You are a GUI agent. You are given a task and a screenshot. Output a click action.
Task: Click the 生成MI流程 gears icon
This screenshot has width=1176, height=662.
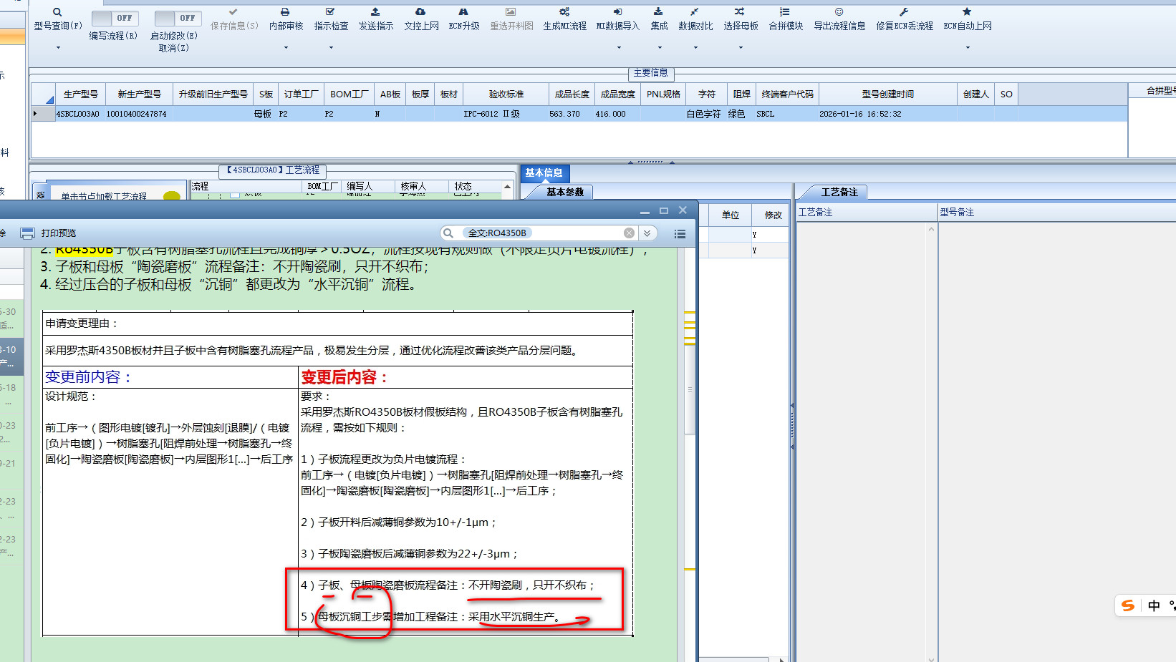(x=564, y=12)
